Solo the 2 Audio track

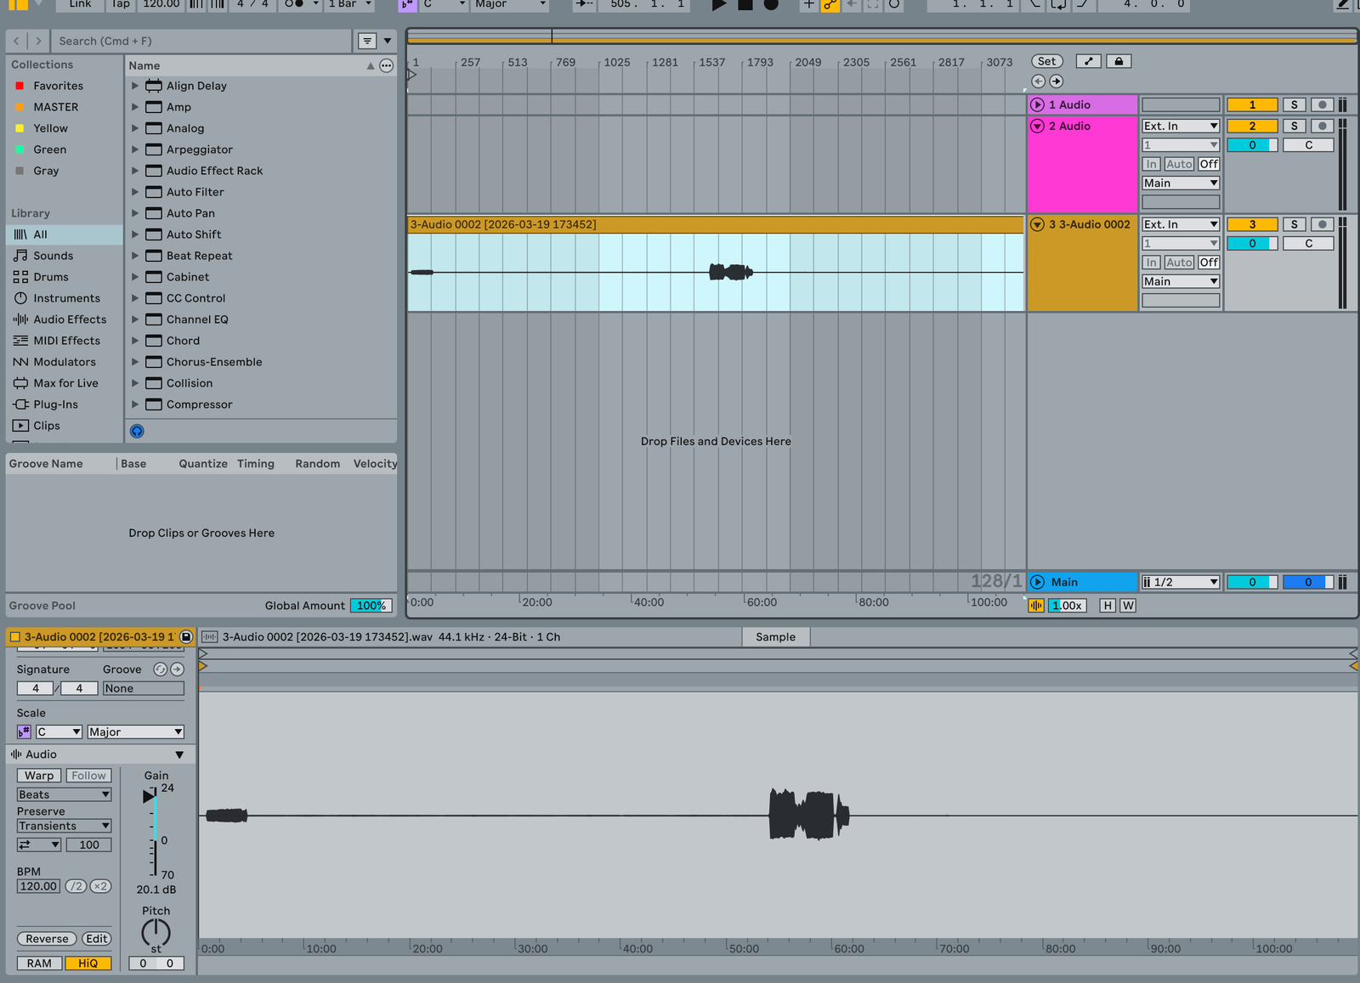coord(1294,126)
